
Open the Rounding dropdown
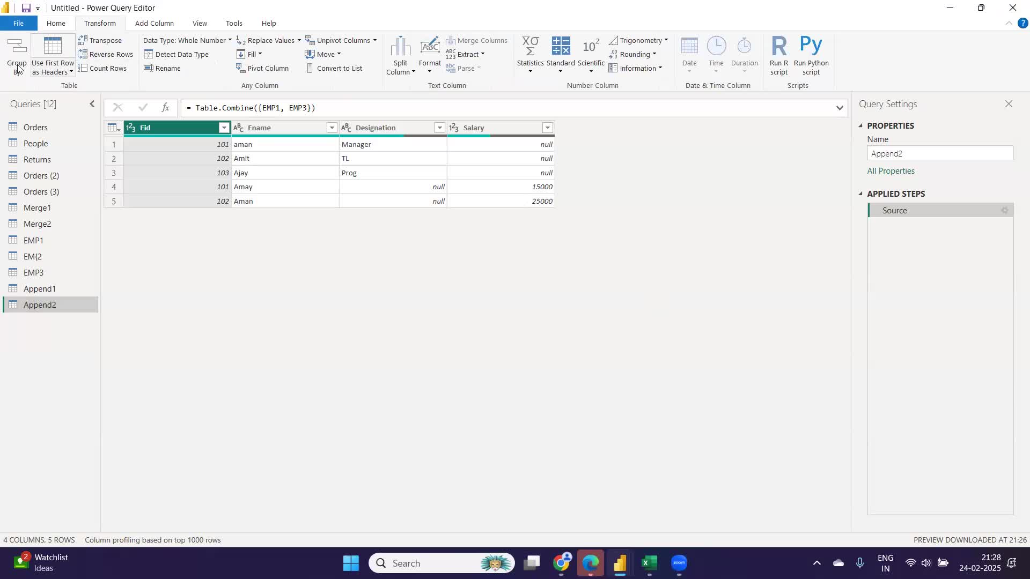632,54
